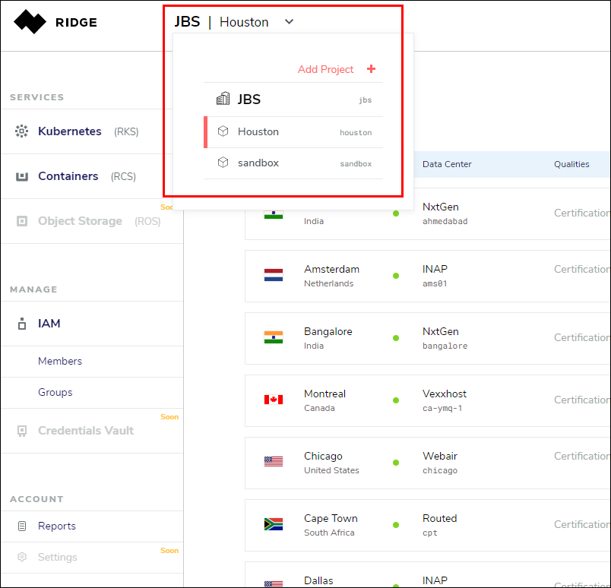Viewport: 611px width, 588px height.
Task: Click the Kubernetes gear icon
Action: tap(22, 131)
